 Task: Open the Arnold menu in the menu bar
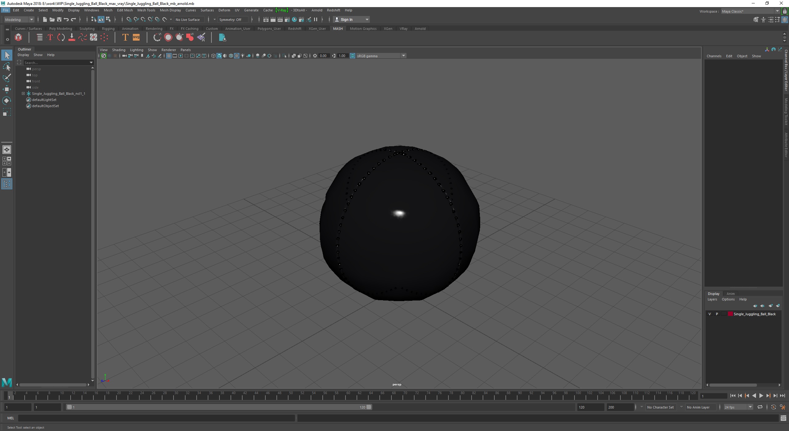(317, 10)
